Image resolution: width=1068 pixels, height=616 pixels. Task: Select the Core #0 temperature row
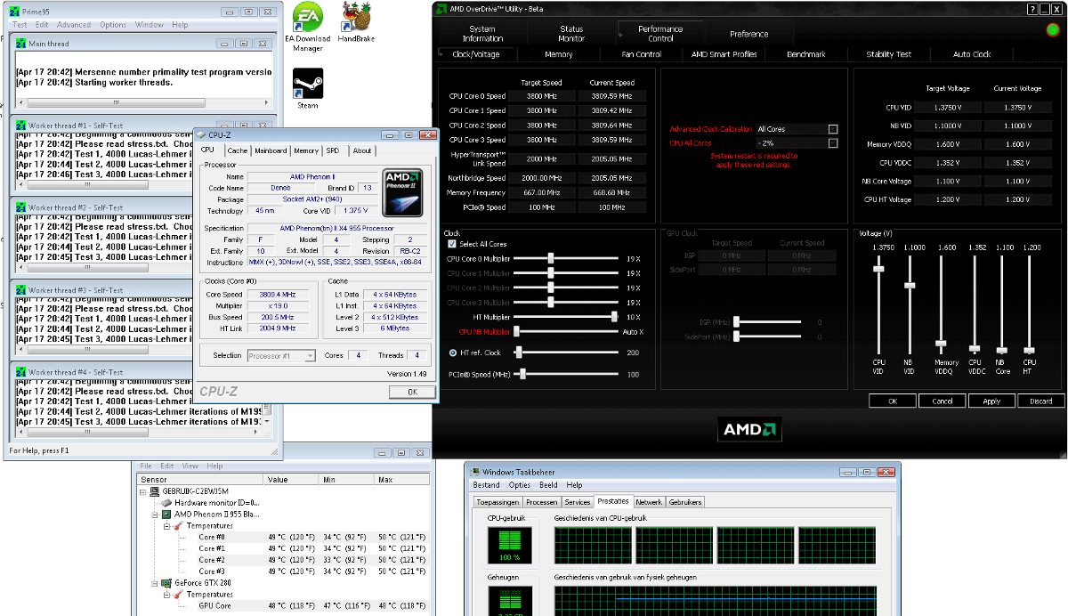click(x=282, y=538)
